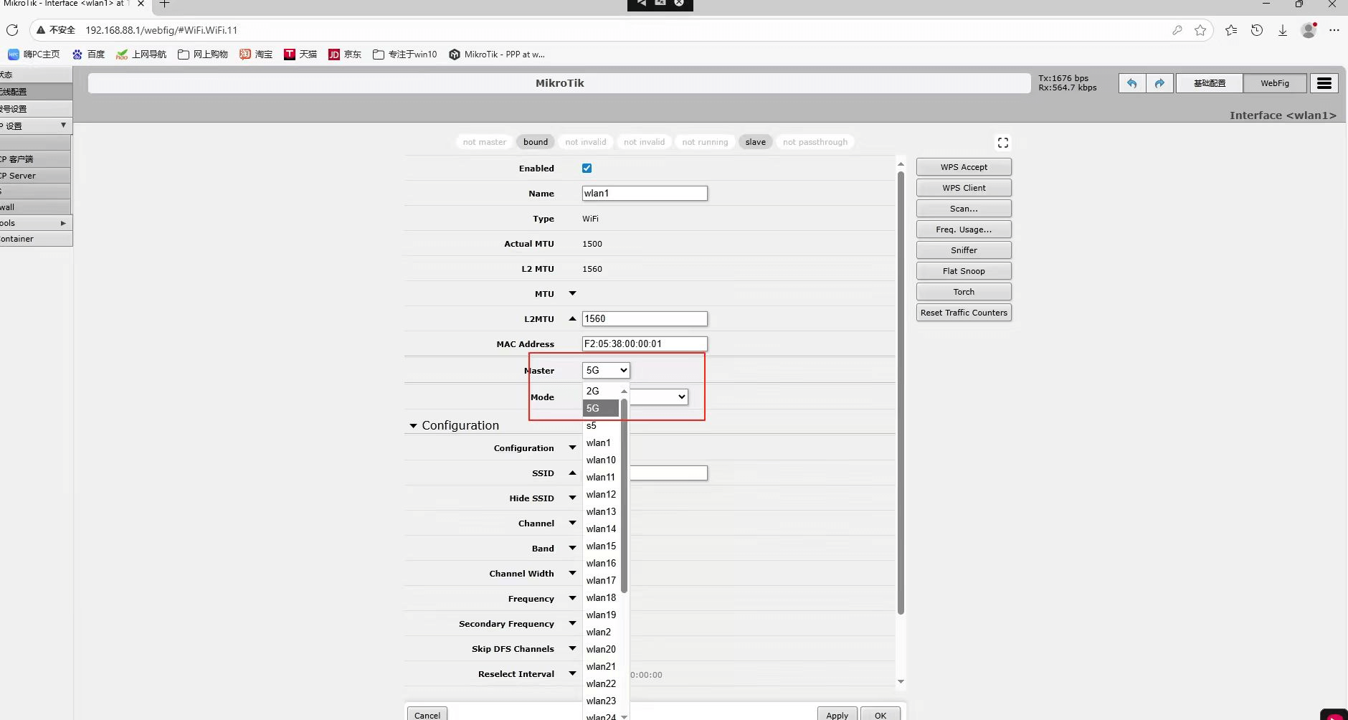Toggle the 'bound' status flag
Image resolution: width=1348 pixels, height=720 pixels.
point(536,142)
